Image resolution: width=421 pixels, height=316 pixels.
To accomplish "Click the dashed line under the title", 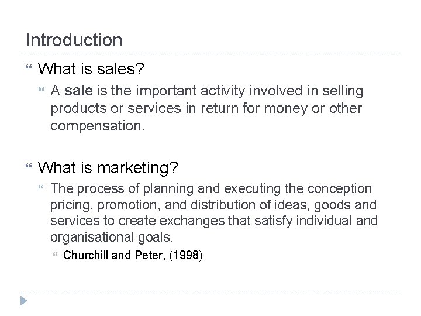I will click(x=210, y=53).
